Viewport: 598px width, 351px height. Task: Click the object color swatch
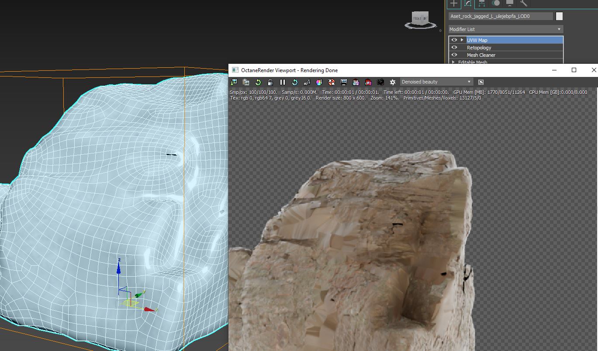tap(559, 16)
